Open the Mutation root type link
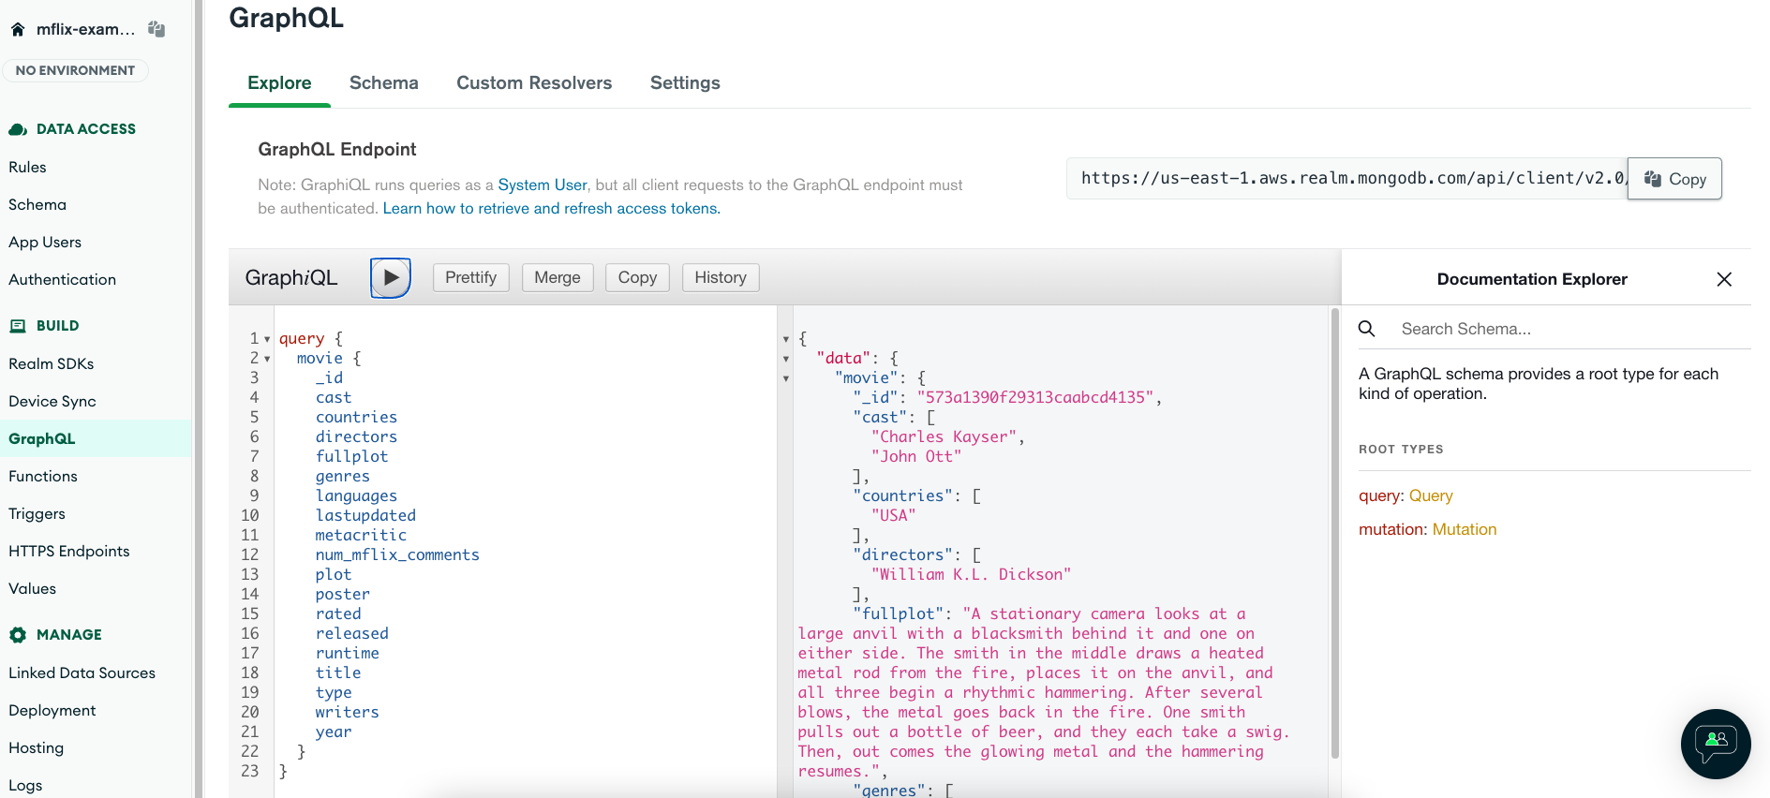1770x798 pixels. click(x=1465, y=529)
